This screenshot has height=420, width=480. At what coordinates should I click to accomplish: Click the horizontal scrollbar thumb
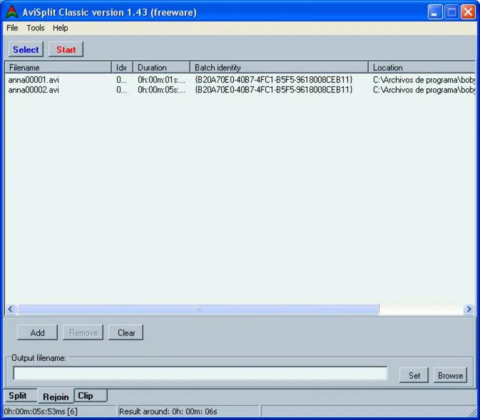198,309
